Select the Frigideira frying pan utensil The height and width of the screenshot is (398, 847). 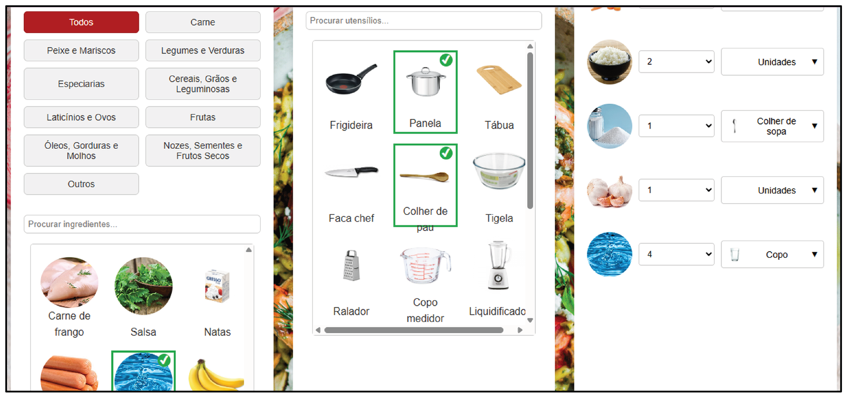(351, 94)
